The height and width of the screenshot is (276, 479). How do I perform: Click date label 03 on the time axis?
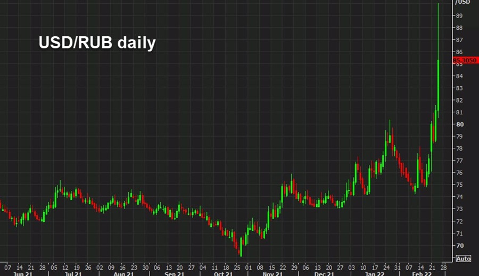click(352, 267)
